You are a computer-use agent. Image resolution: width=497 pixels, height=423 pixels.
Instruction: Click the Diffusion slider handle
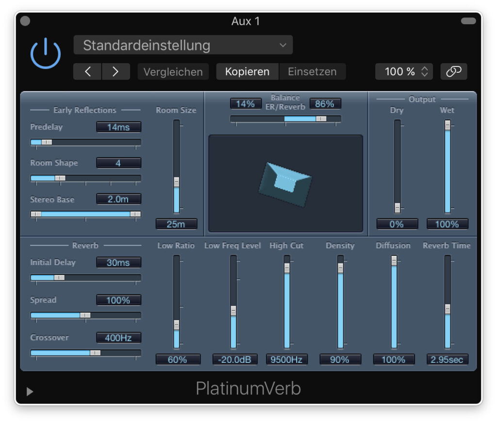click(x=394, y=261)
